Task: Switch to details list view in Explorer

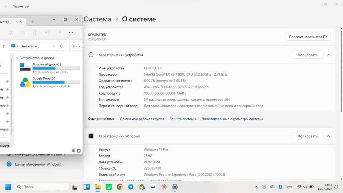Action: click(x=73, y=151)
